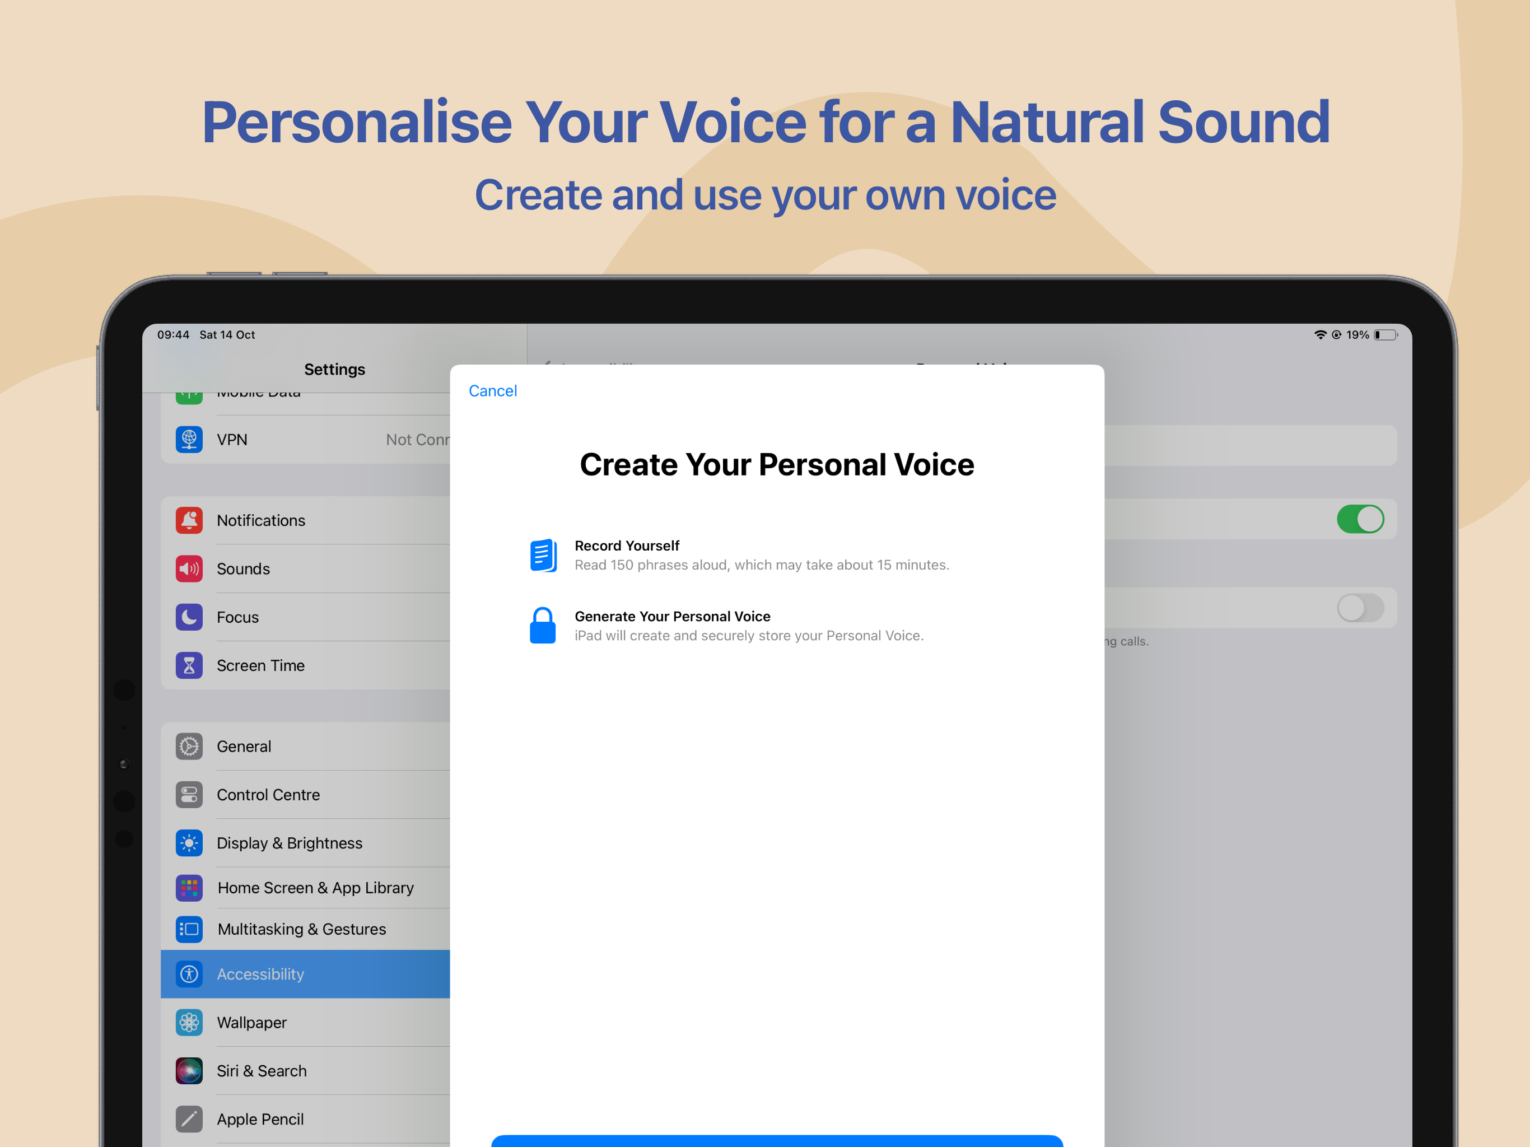Open the VPN settings row
This screenshot has height=1147, width=1530.
point(305,439)
